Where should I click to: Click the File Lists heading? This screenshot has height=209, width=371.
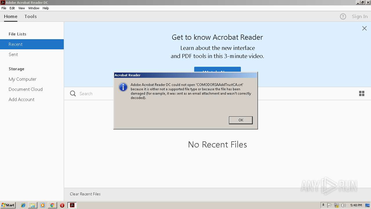tap(17, 34)
